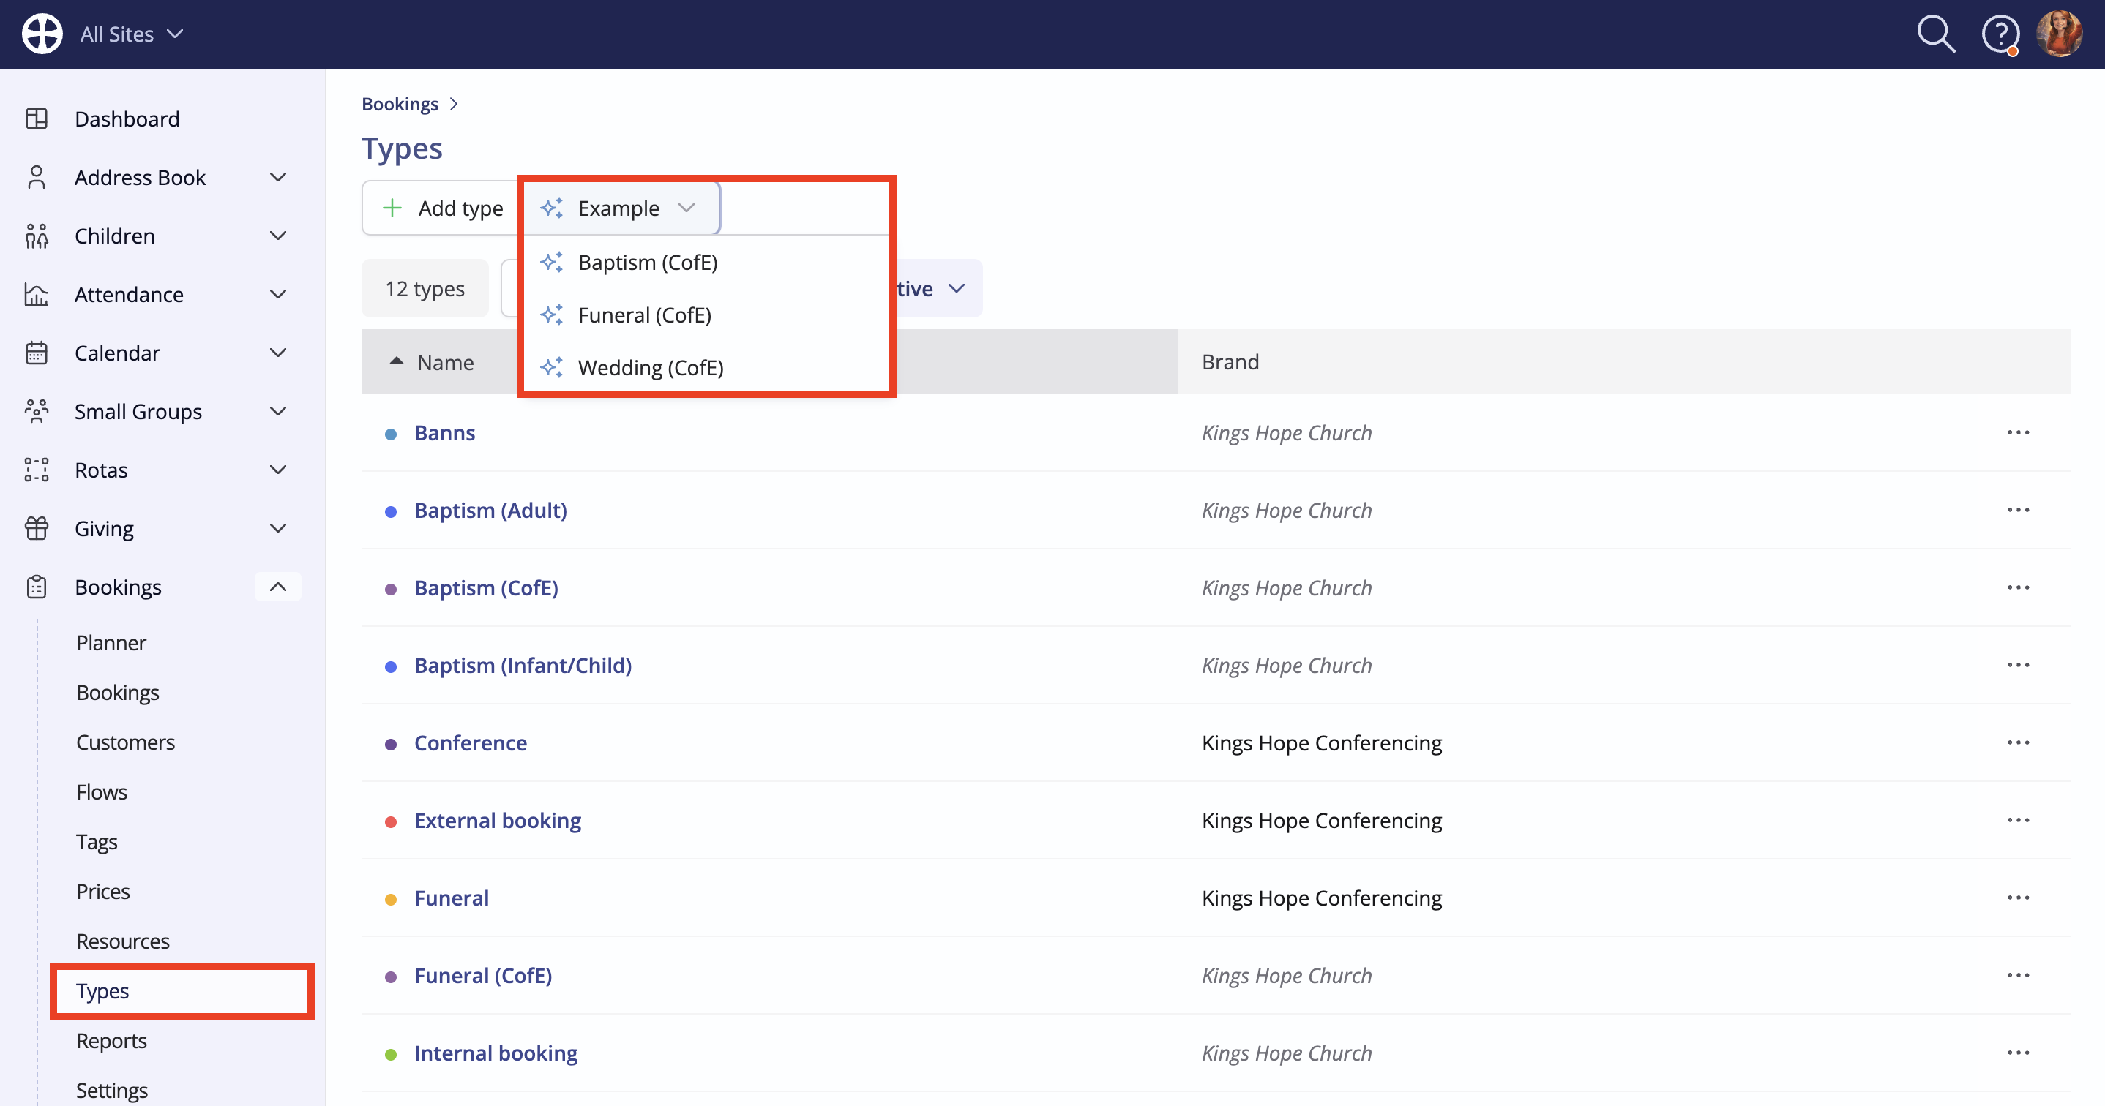Click the ChurchSuite logo icon
2105x1106 pixels.
point(42,34)
